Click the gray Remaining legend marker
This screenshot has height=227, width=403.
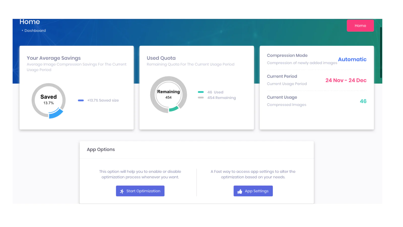201,98
